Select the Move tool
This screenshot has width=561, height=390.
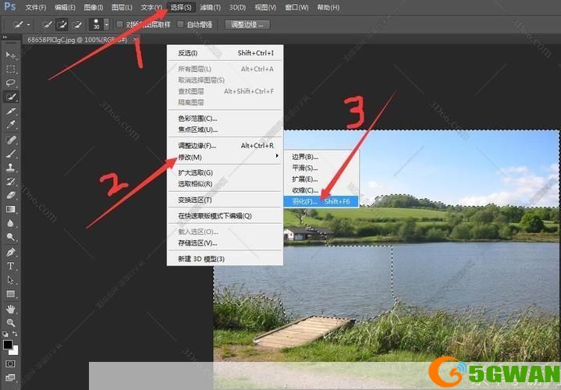click(11, 55)
